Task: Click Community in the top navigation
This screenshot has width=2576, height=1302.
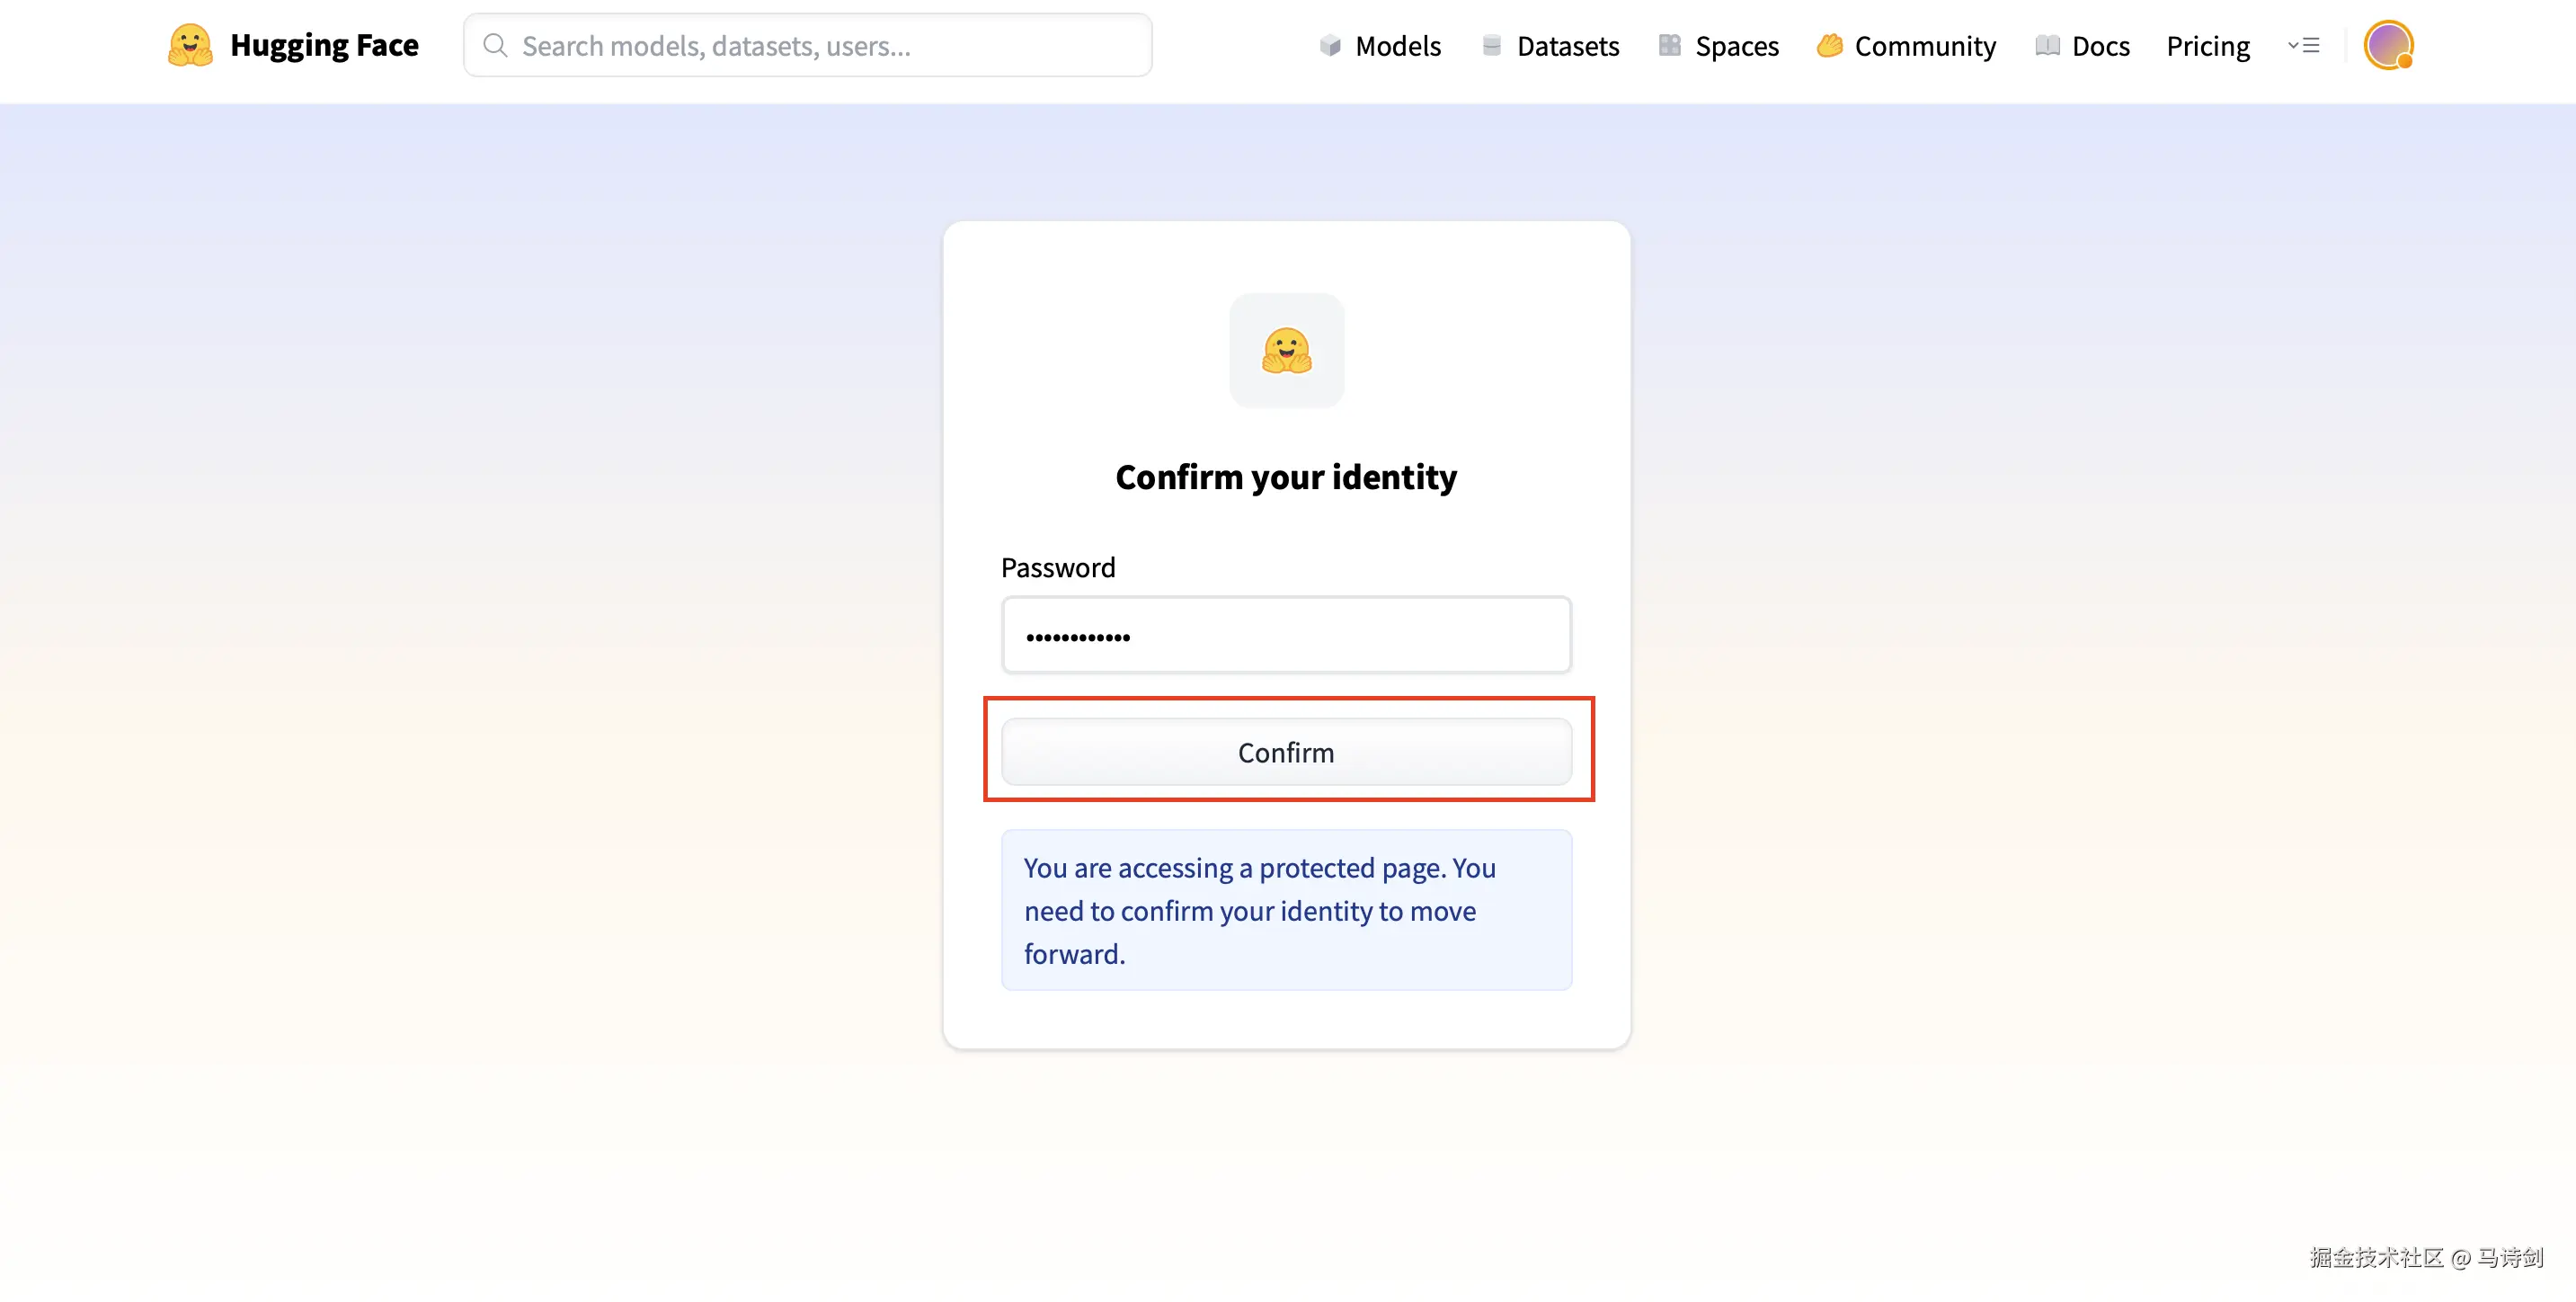Action: [x=1925, y=45]
